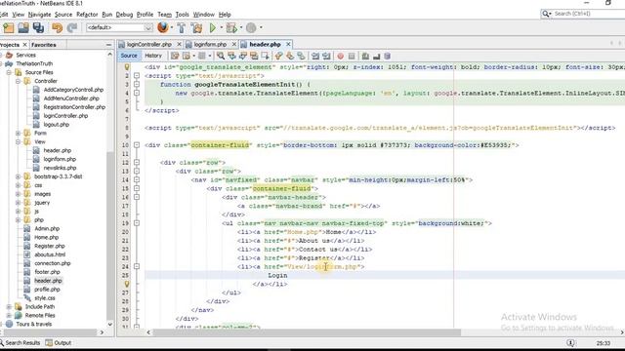Click the lightbulb hint on line 1

click(x=127, y=67)
